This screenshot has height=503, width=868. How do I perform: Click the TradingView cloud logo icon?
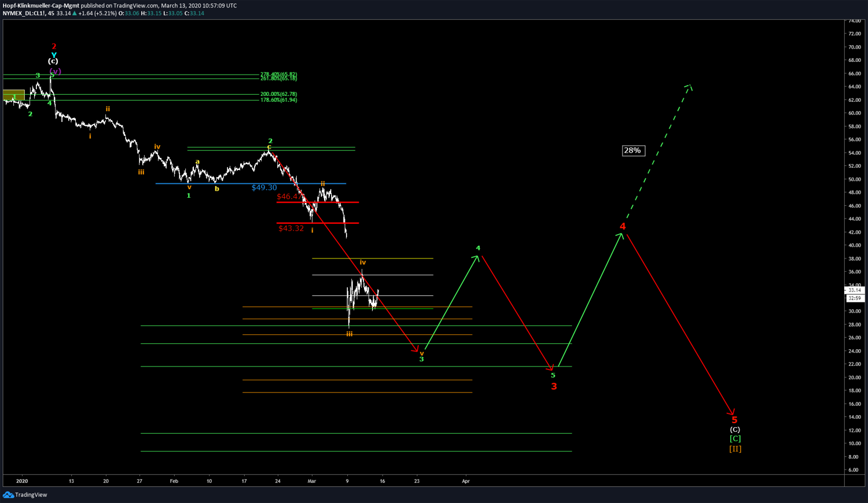[8, 495]
